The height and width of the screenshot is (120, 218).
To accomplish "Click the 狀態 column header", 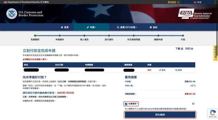I will coord(149,65).
